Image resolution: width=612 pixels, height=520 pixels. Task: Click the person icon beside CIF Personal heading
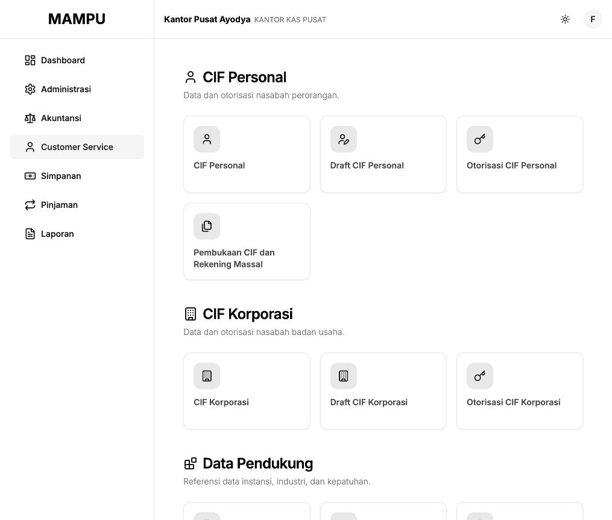point(191,77)
